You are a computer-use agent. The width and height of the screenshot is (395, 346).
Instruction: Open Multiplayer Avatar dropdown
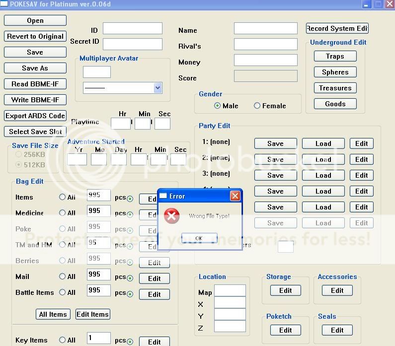coord(158,88)
